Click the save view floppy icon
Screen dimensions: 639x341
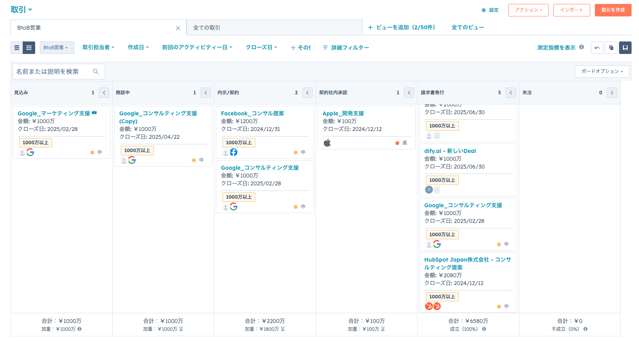point(625,48)
